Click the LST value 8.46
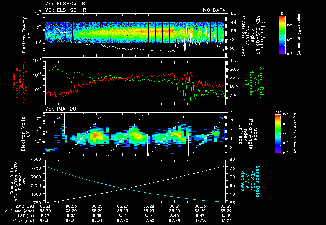326x225 pixels. click(174, 216)
